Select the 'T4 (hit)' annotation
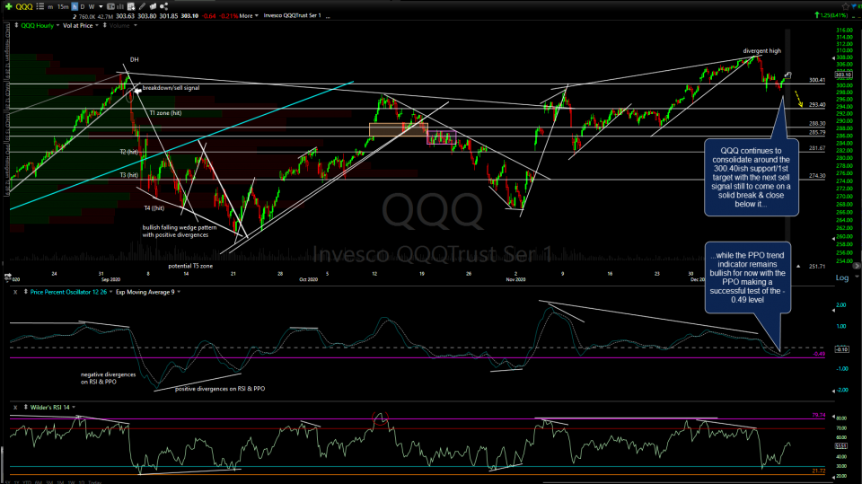 click(x=154, y=208)
